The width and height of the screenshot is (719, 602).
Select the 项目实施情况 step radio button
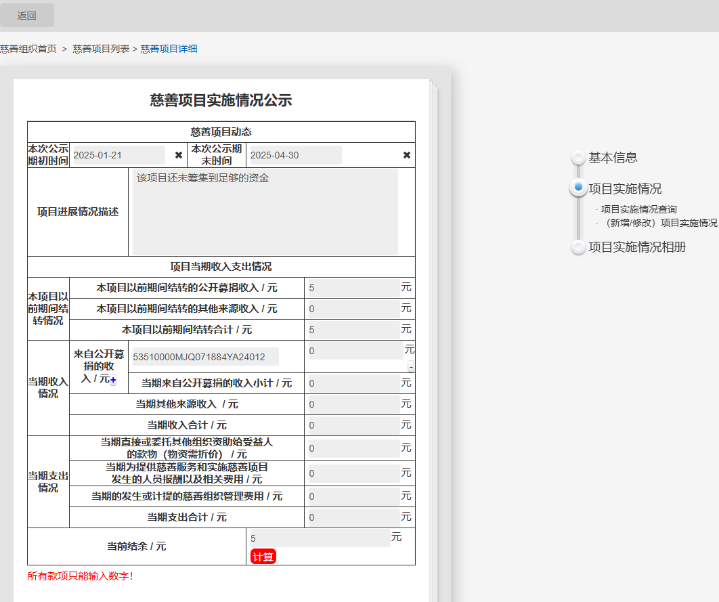tap(578, 188)
